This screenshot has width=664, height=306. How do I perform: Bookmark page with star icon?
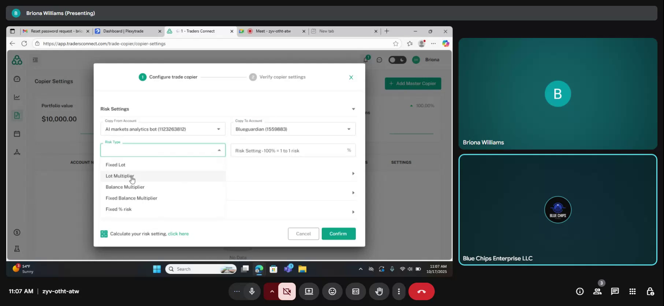396,43
